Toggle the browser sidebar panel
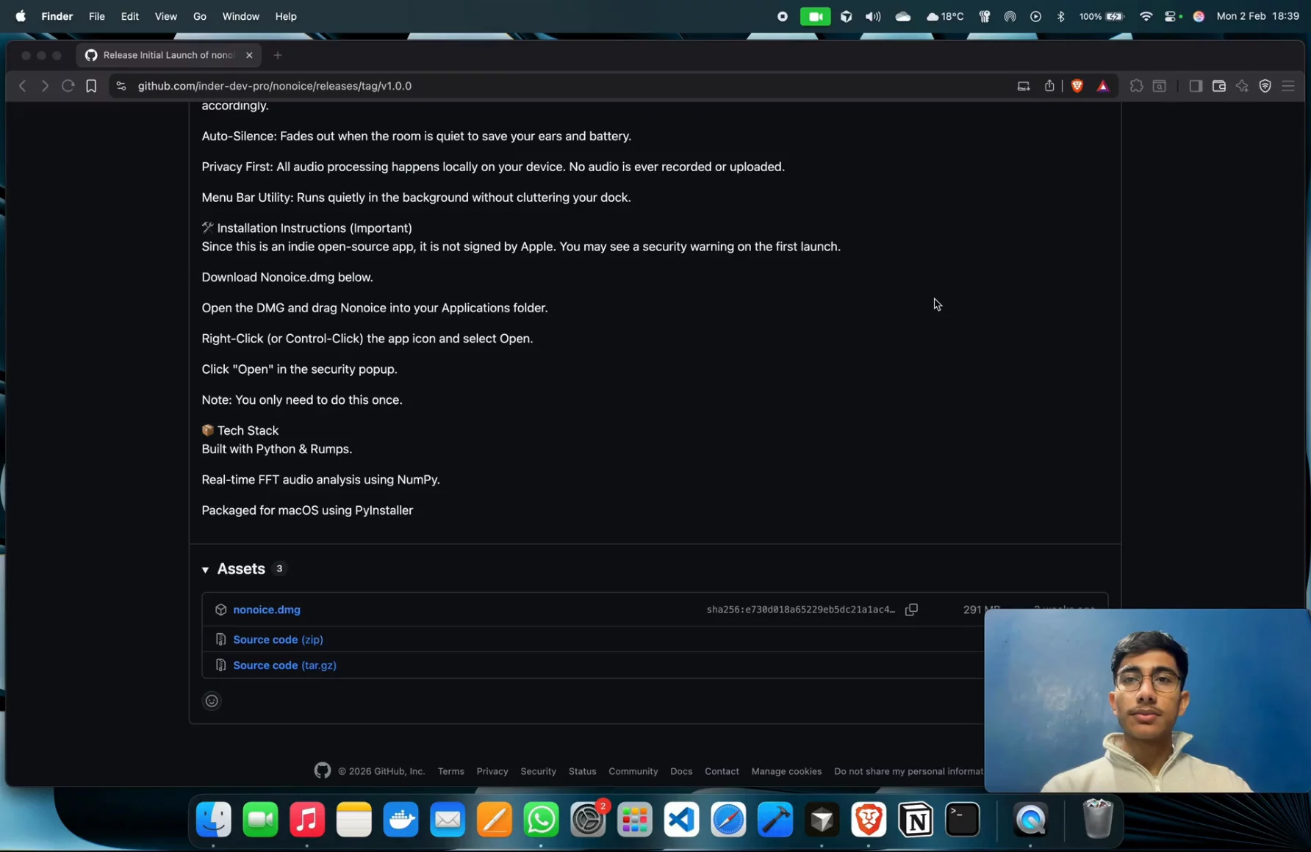 pos(1196,86)
